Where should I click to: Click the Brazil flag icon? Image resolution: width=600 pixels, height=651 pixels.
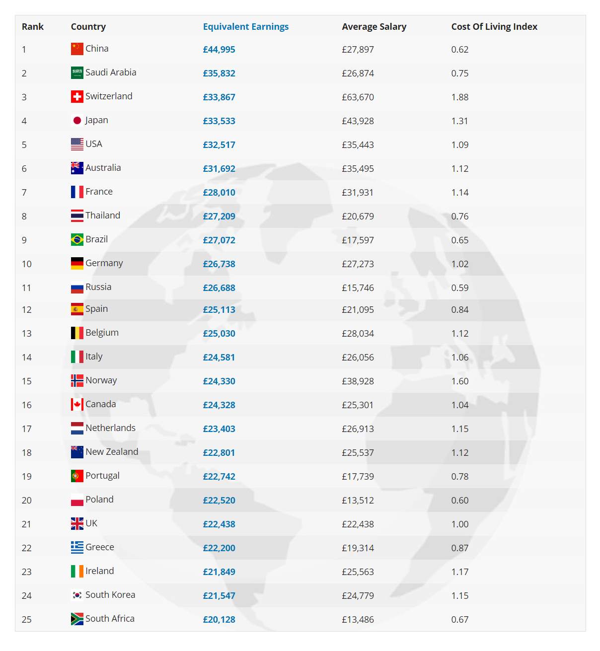coord(77,239)
